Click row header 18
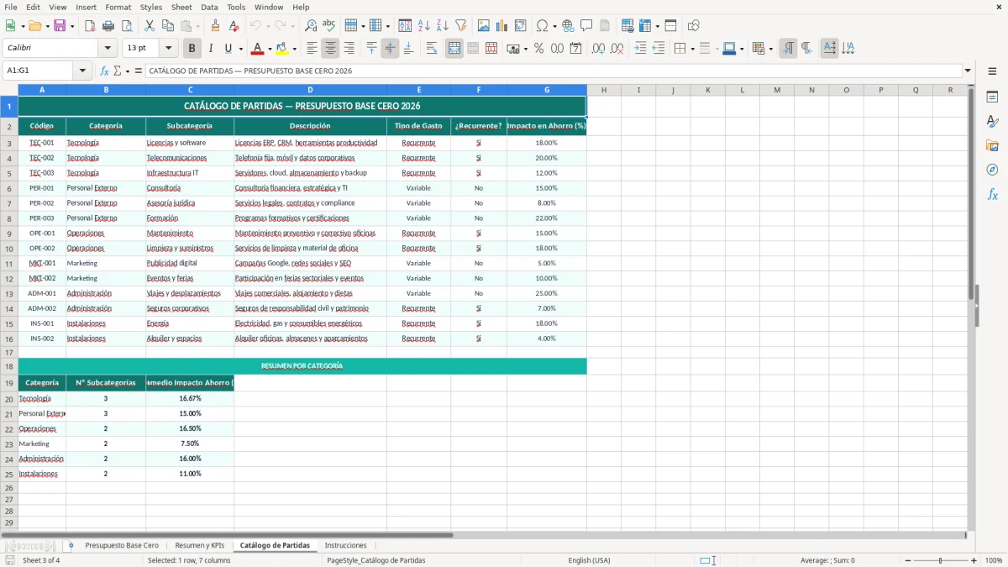The height and width of the screenshot is (567, 1008). pos(9,366)
